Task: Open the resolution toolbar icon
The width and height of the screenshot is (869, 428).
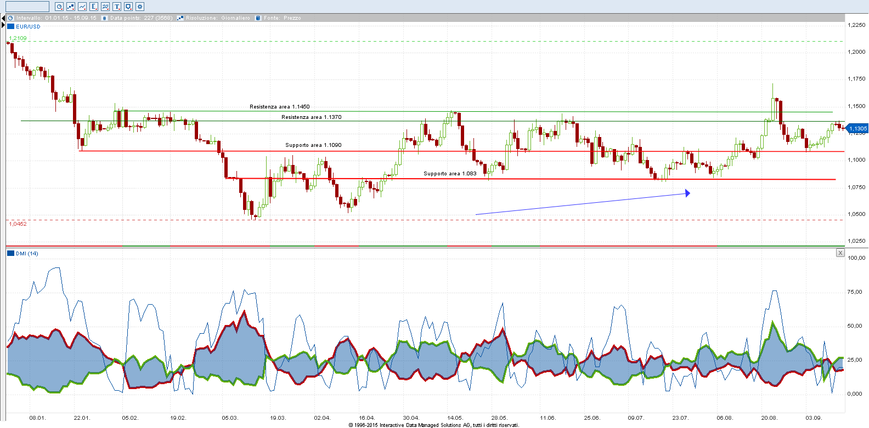Action: pyautogui.click(x=71, y=7)
